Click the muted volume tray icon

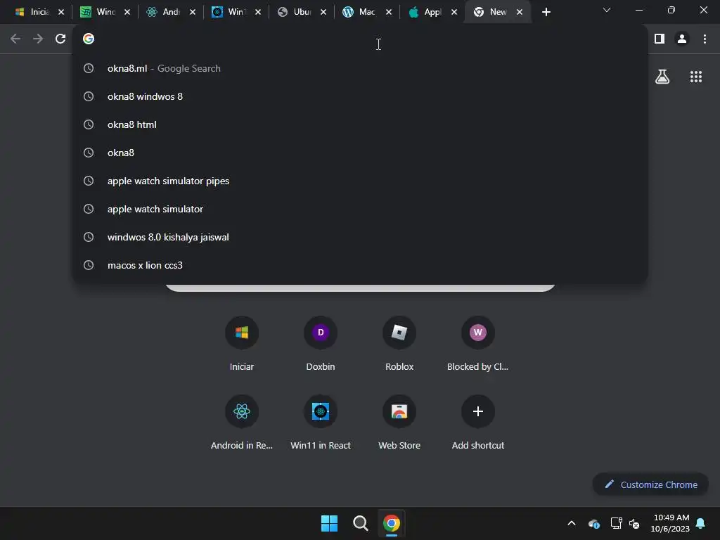pyautogui.click(x=634, y=523)
